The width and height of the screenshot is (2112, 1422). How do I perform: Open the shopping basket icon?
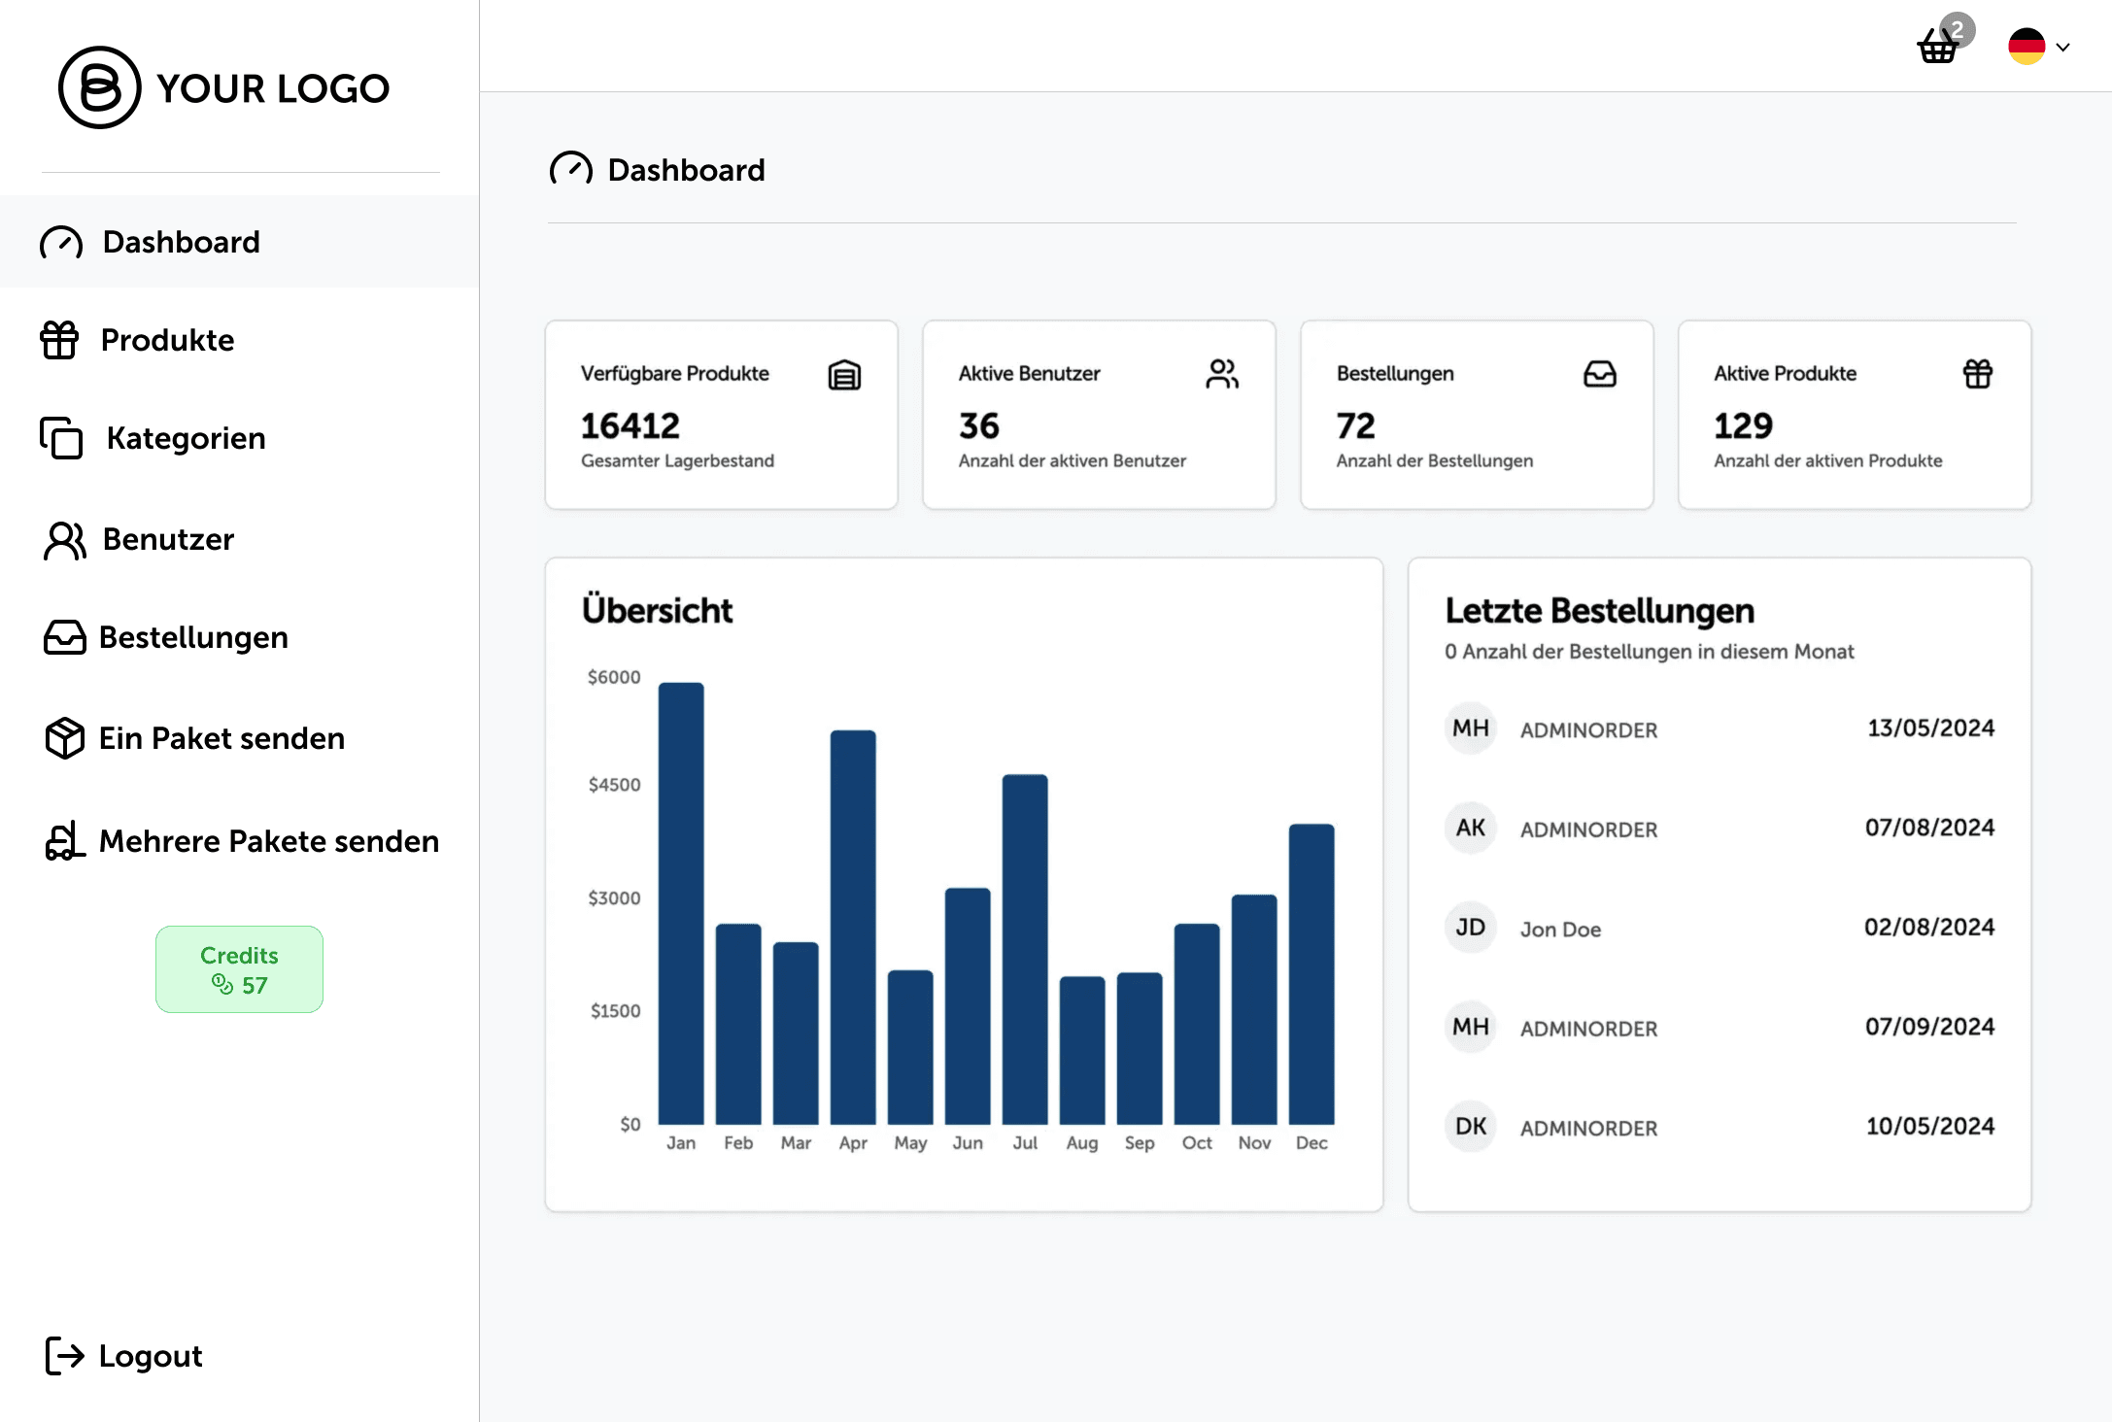[x=1938, y=46]
